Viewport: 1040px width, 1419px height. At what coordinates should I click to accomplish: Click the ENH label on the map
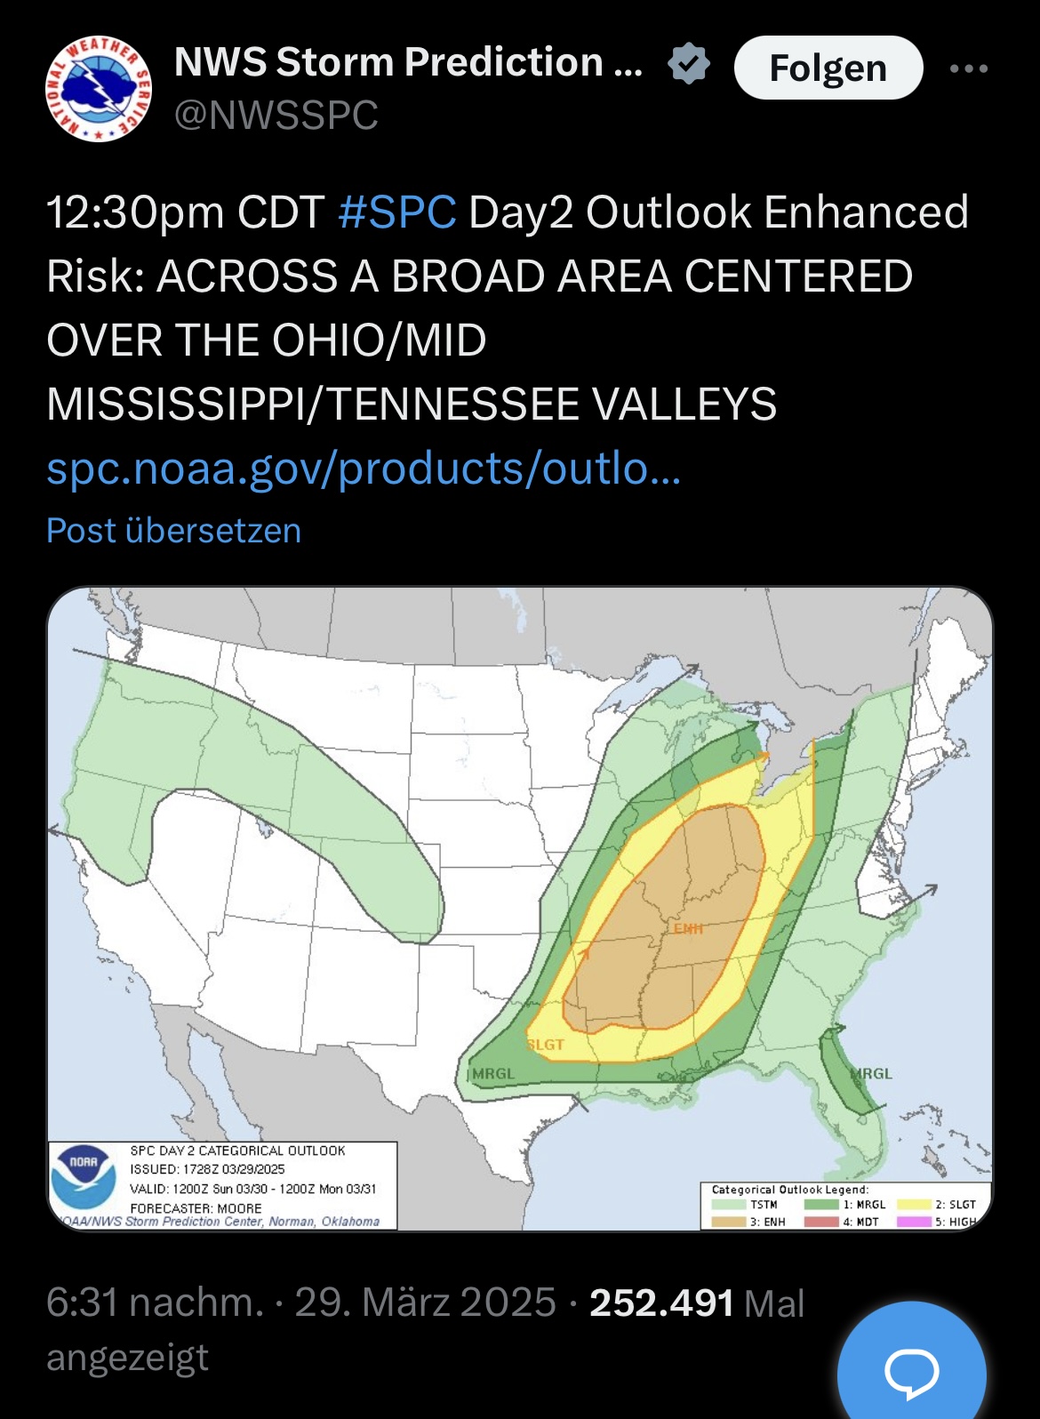pyautogui.click(x=688, y=929)
